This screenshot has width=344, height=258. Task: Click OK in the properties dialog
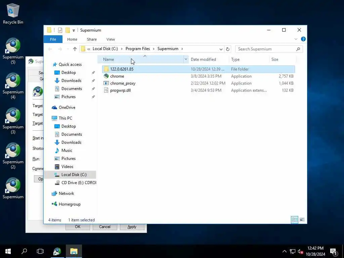(x=78, y=227)
